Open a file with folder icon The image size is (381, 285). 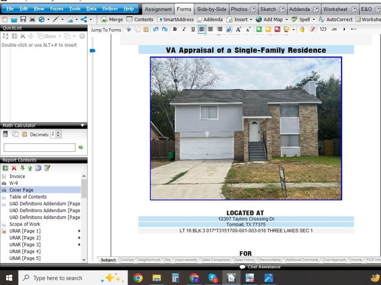14,19
